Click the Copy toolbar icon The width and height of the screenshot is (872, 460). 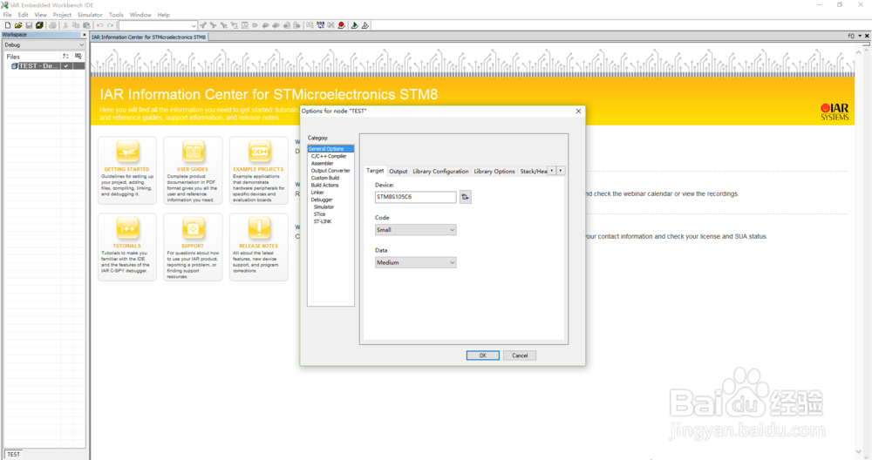point(76,25)
